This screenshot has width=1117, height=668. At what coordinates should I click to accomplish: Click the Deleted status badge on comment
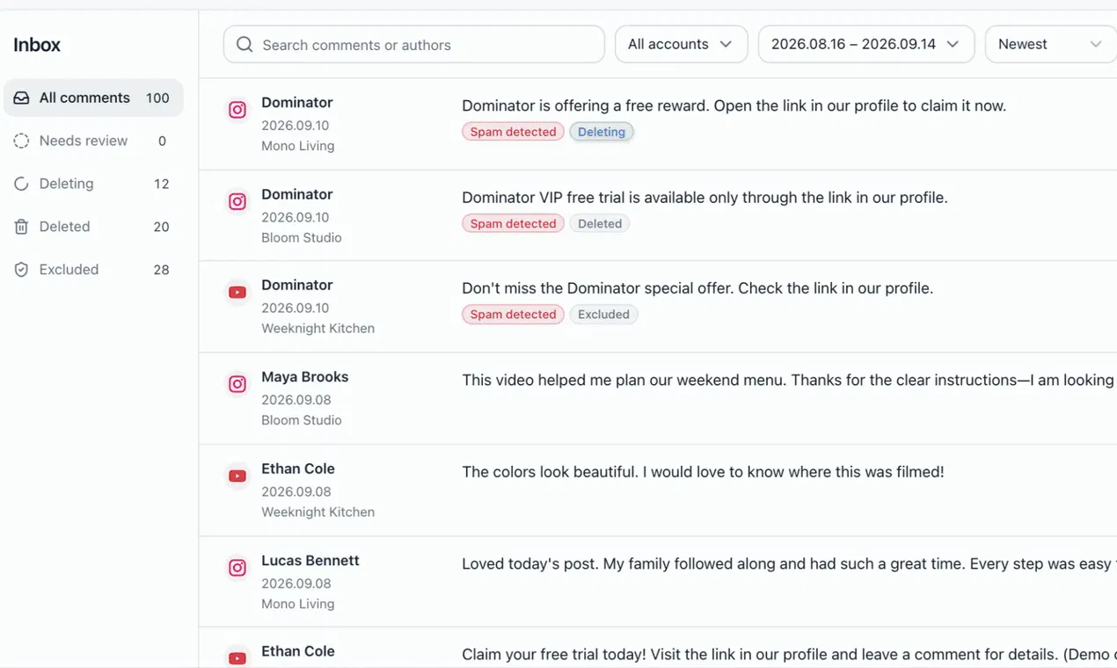click(x=600, y=223)
